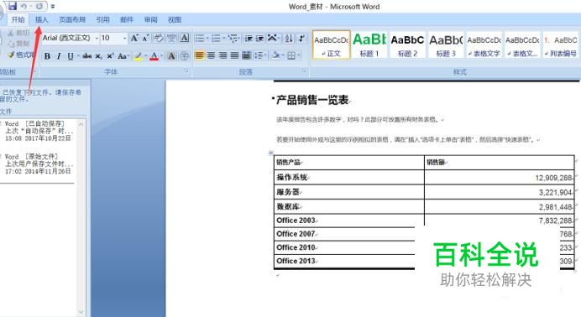Open the Font dialog launcher
This screenshot has height=317, width=581.
click(x=186, y=70)
